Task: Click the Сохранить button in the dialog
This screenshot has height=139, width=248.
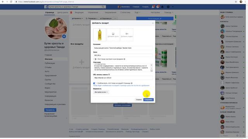Action: (148, 100)
